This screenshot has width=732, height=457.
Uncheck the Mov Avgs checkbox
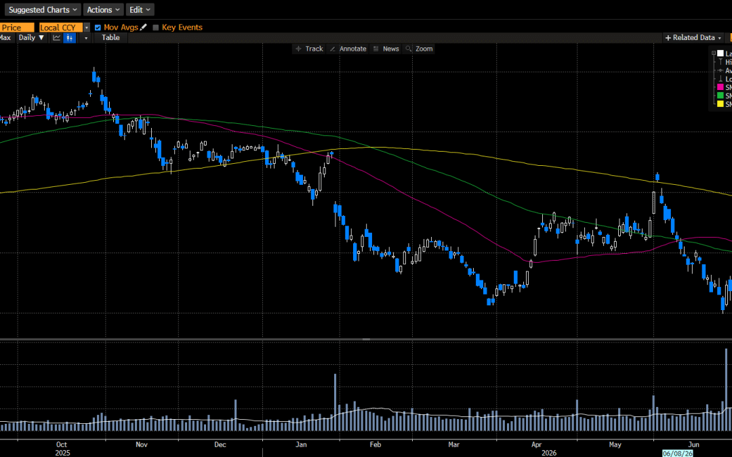tap(98, 28)
